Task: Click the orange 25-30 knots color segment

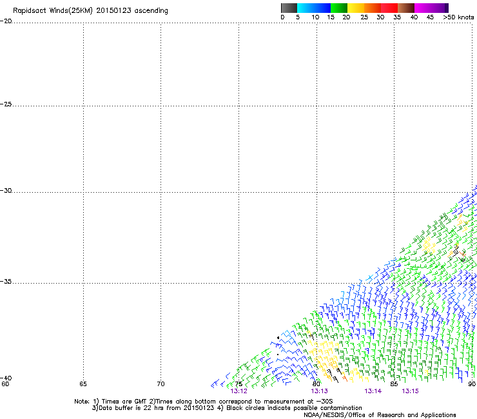Action: tap(373, 8)
